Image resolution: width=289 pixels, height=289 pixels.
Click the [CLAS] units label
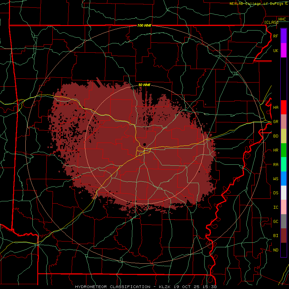[271, 22]
